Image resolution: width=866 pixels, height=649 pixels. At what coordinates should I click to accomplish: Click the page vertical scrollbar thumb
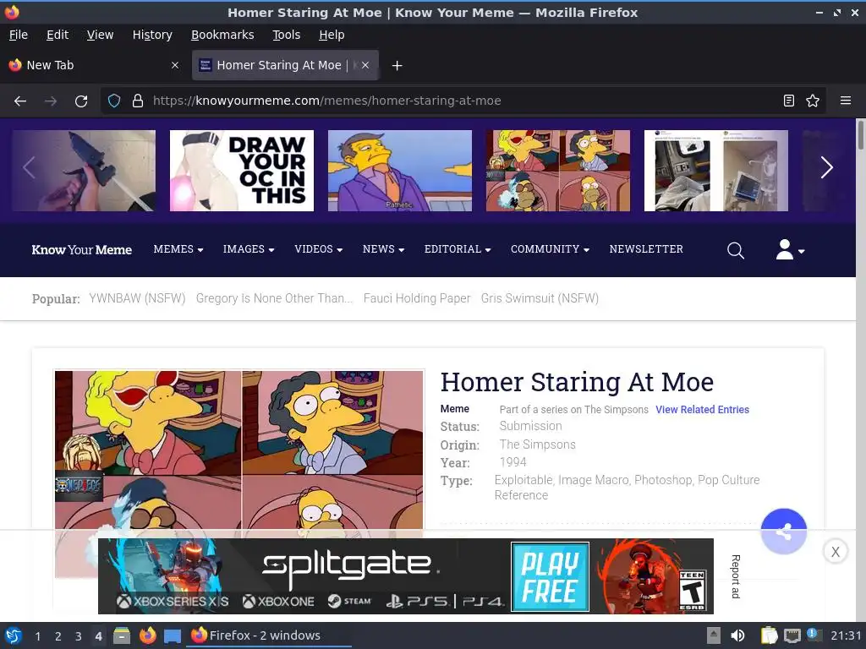[860, 134]
